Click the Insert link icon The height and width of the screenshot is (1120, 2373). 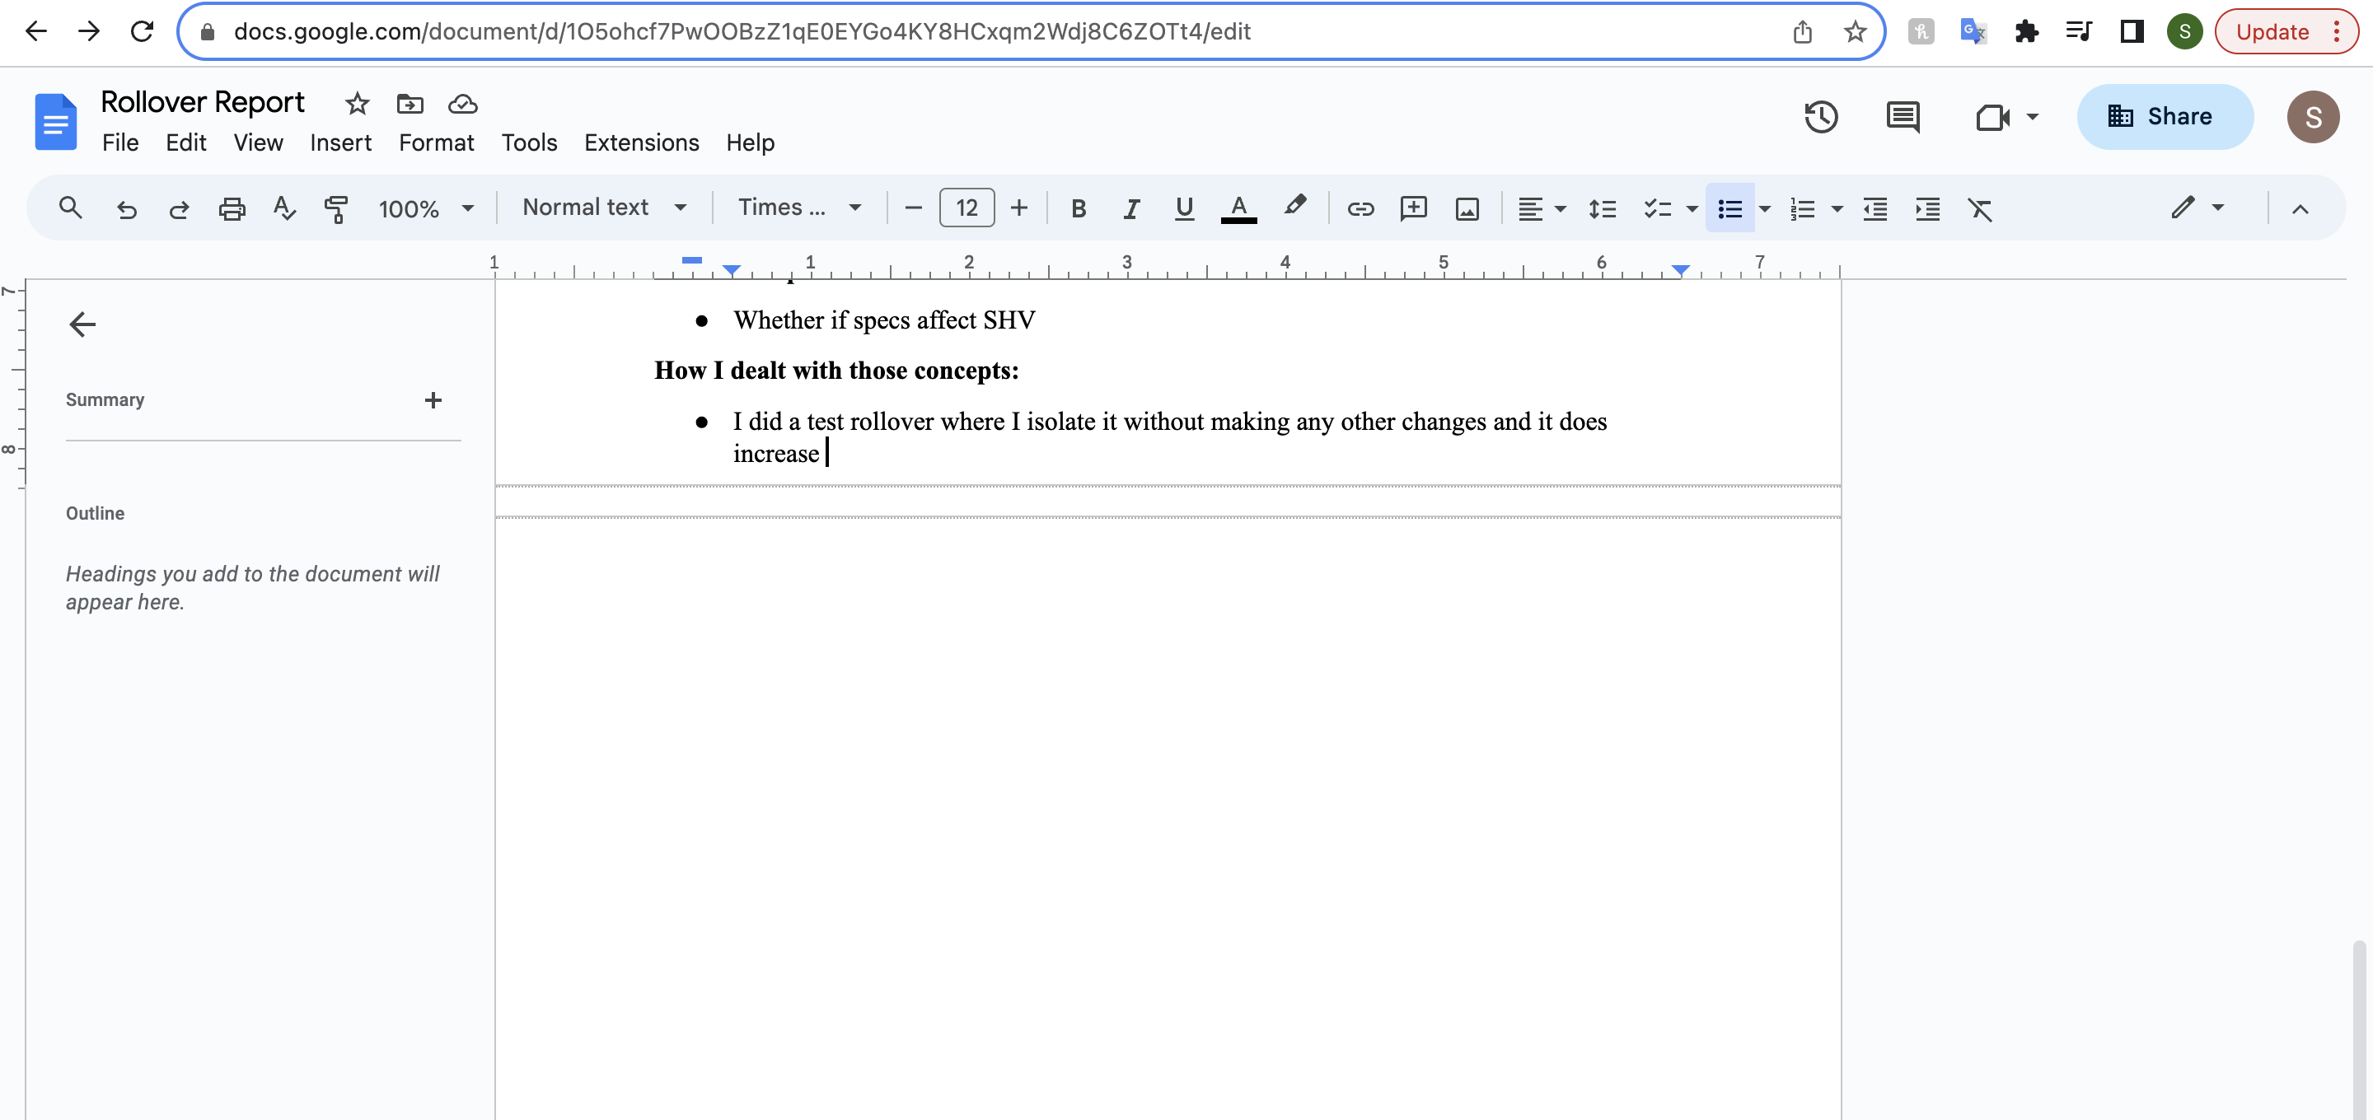click(1360, 209)
